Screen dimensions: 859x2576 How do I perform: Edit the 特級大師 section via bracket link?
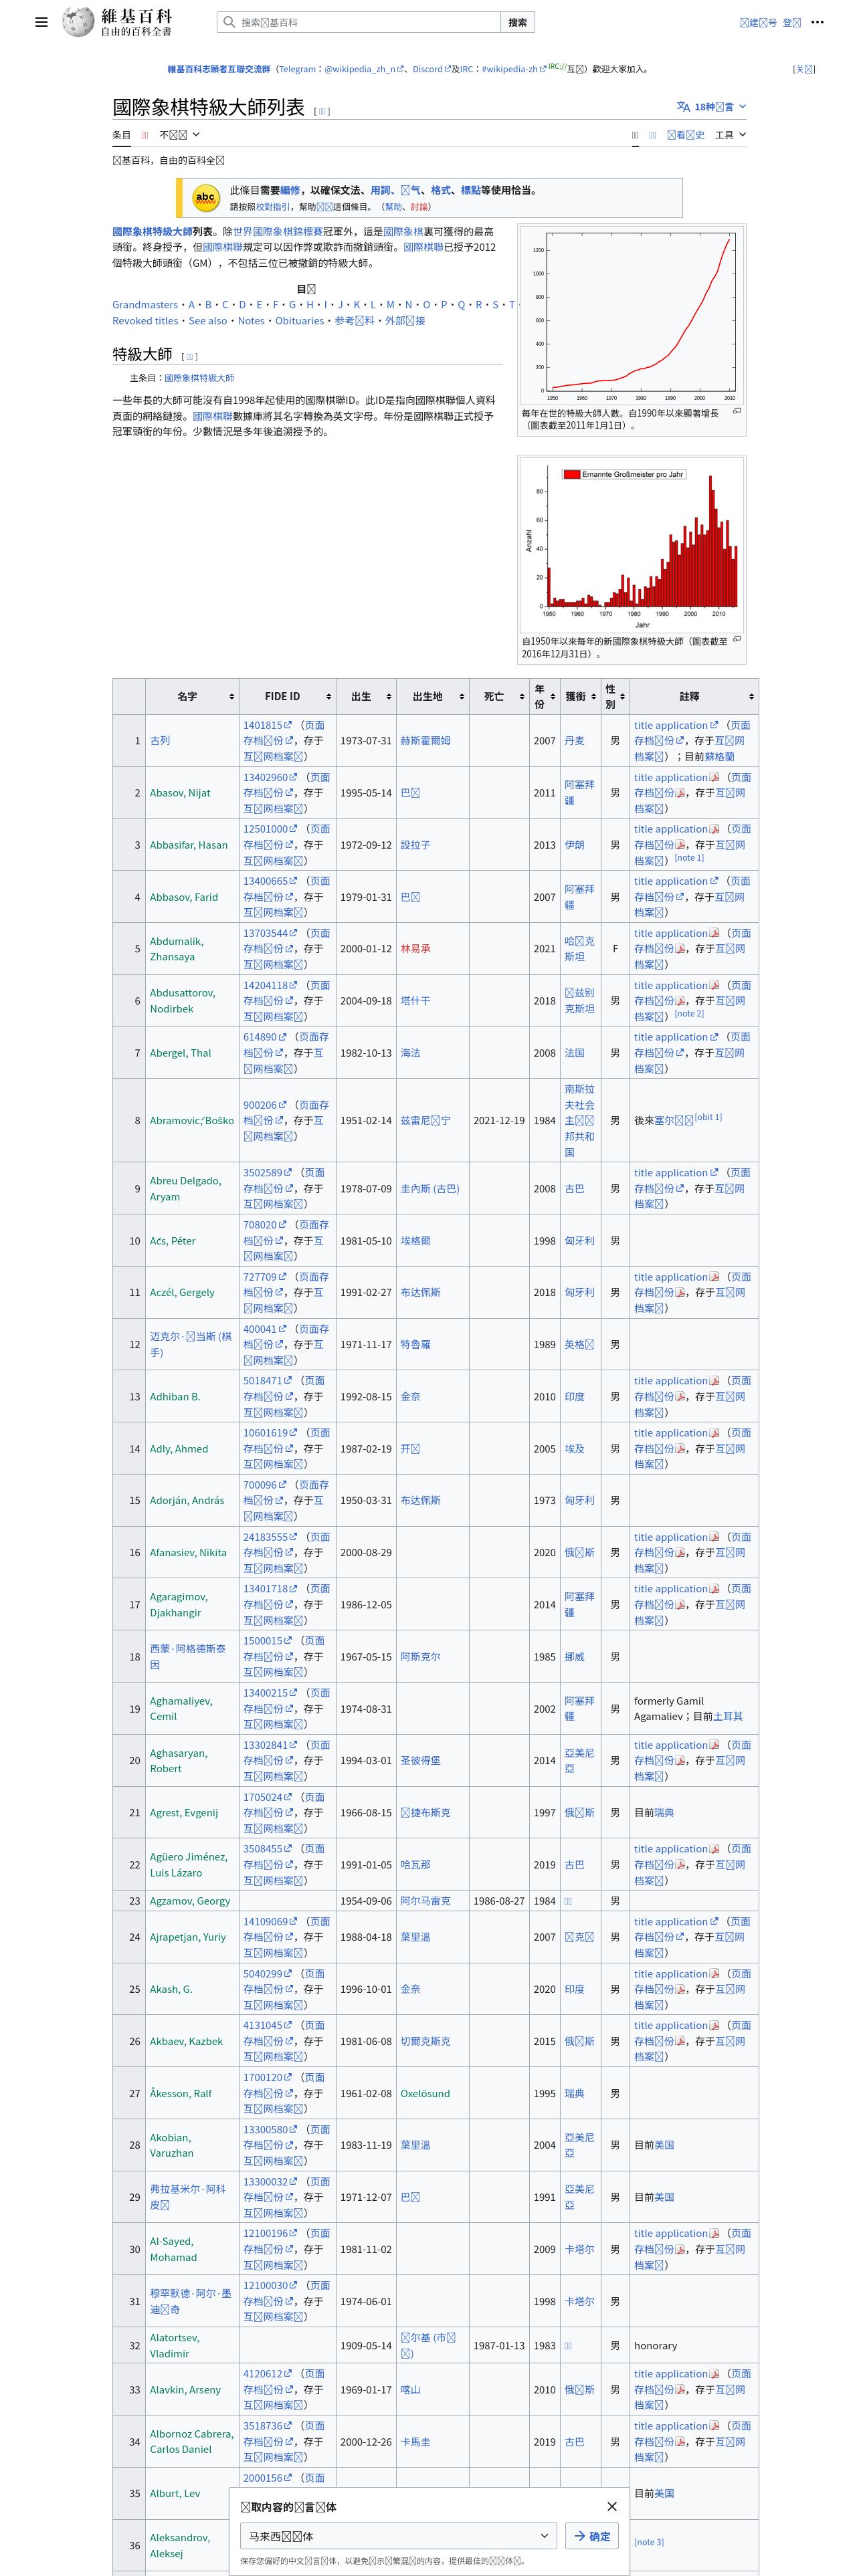coord(189,357)
